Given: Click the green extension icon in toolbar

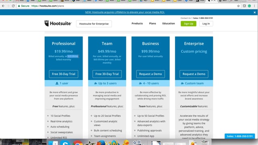Looking at the screenshot, I should (250, 6).
